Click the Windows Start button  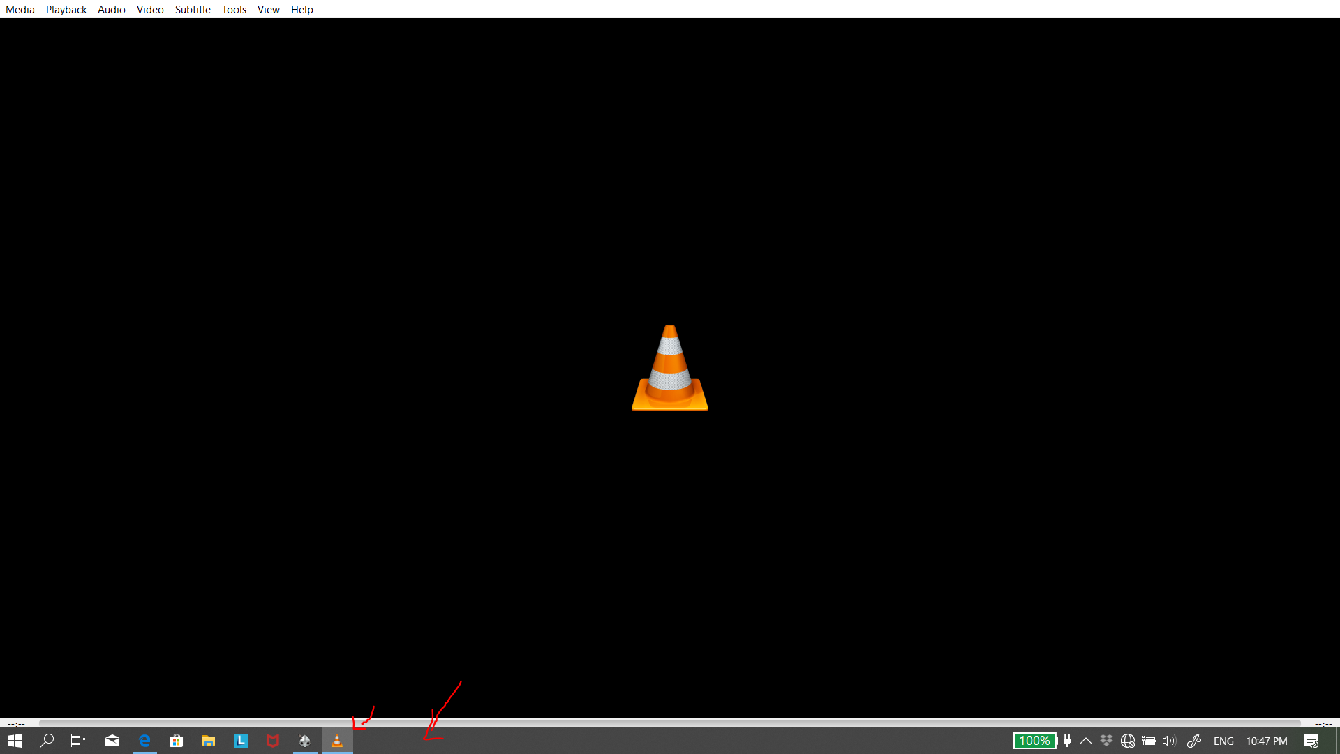(x=15, y=741)
